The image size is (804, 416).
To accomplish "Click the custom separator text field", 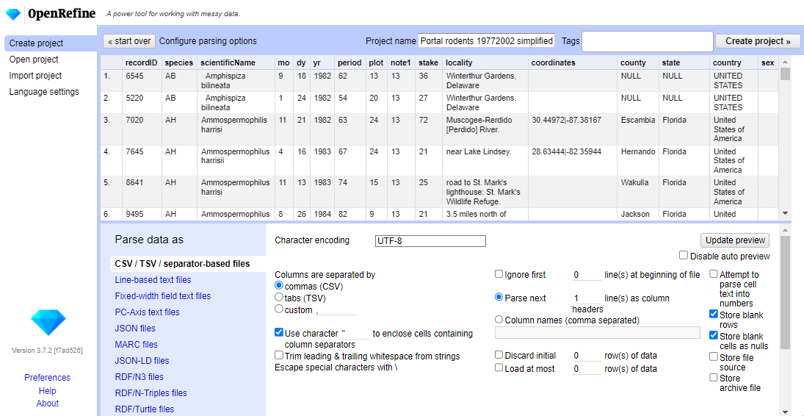I will [x=336, y=309].
